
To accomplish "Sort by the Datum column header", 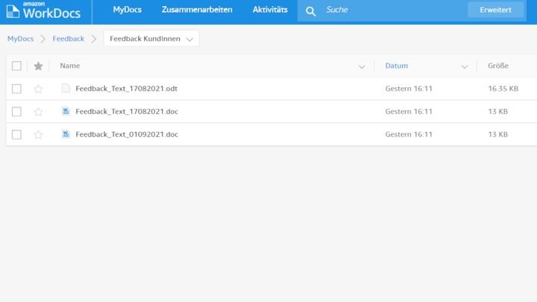I will 397,66.
